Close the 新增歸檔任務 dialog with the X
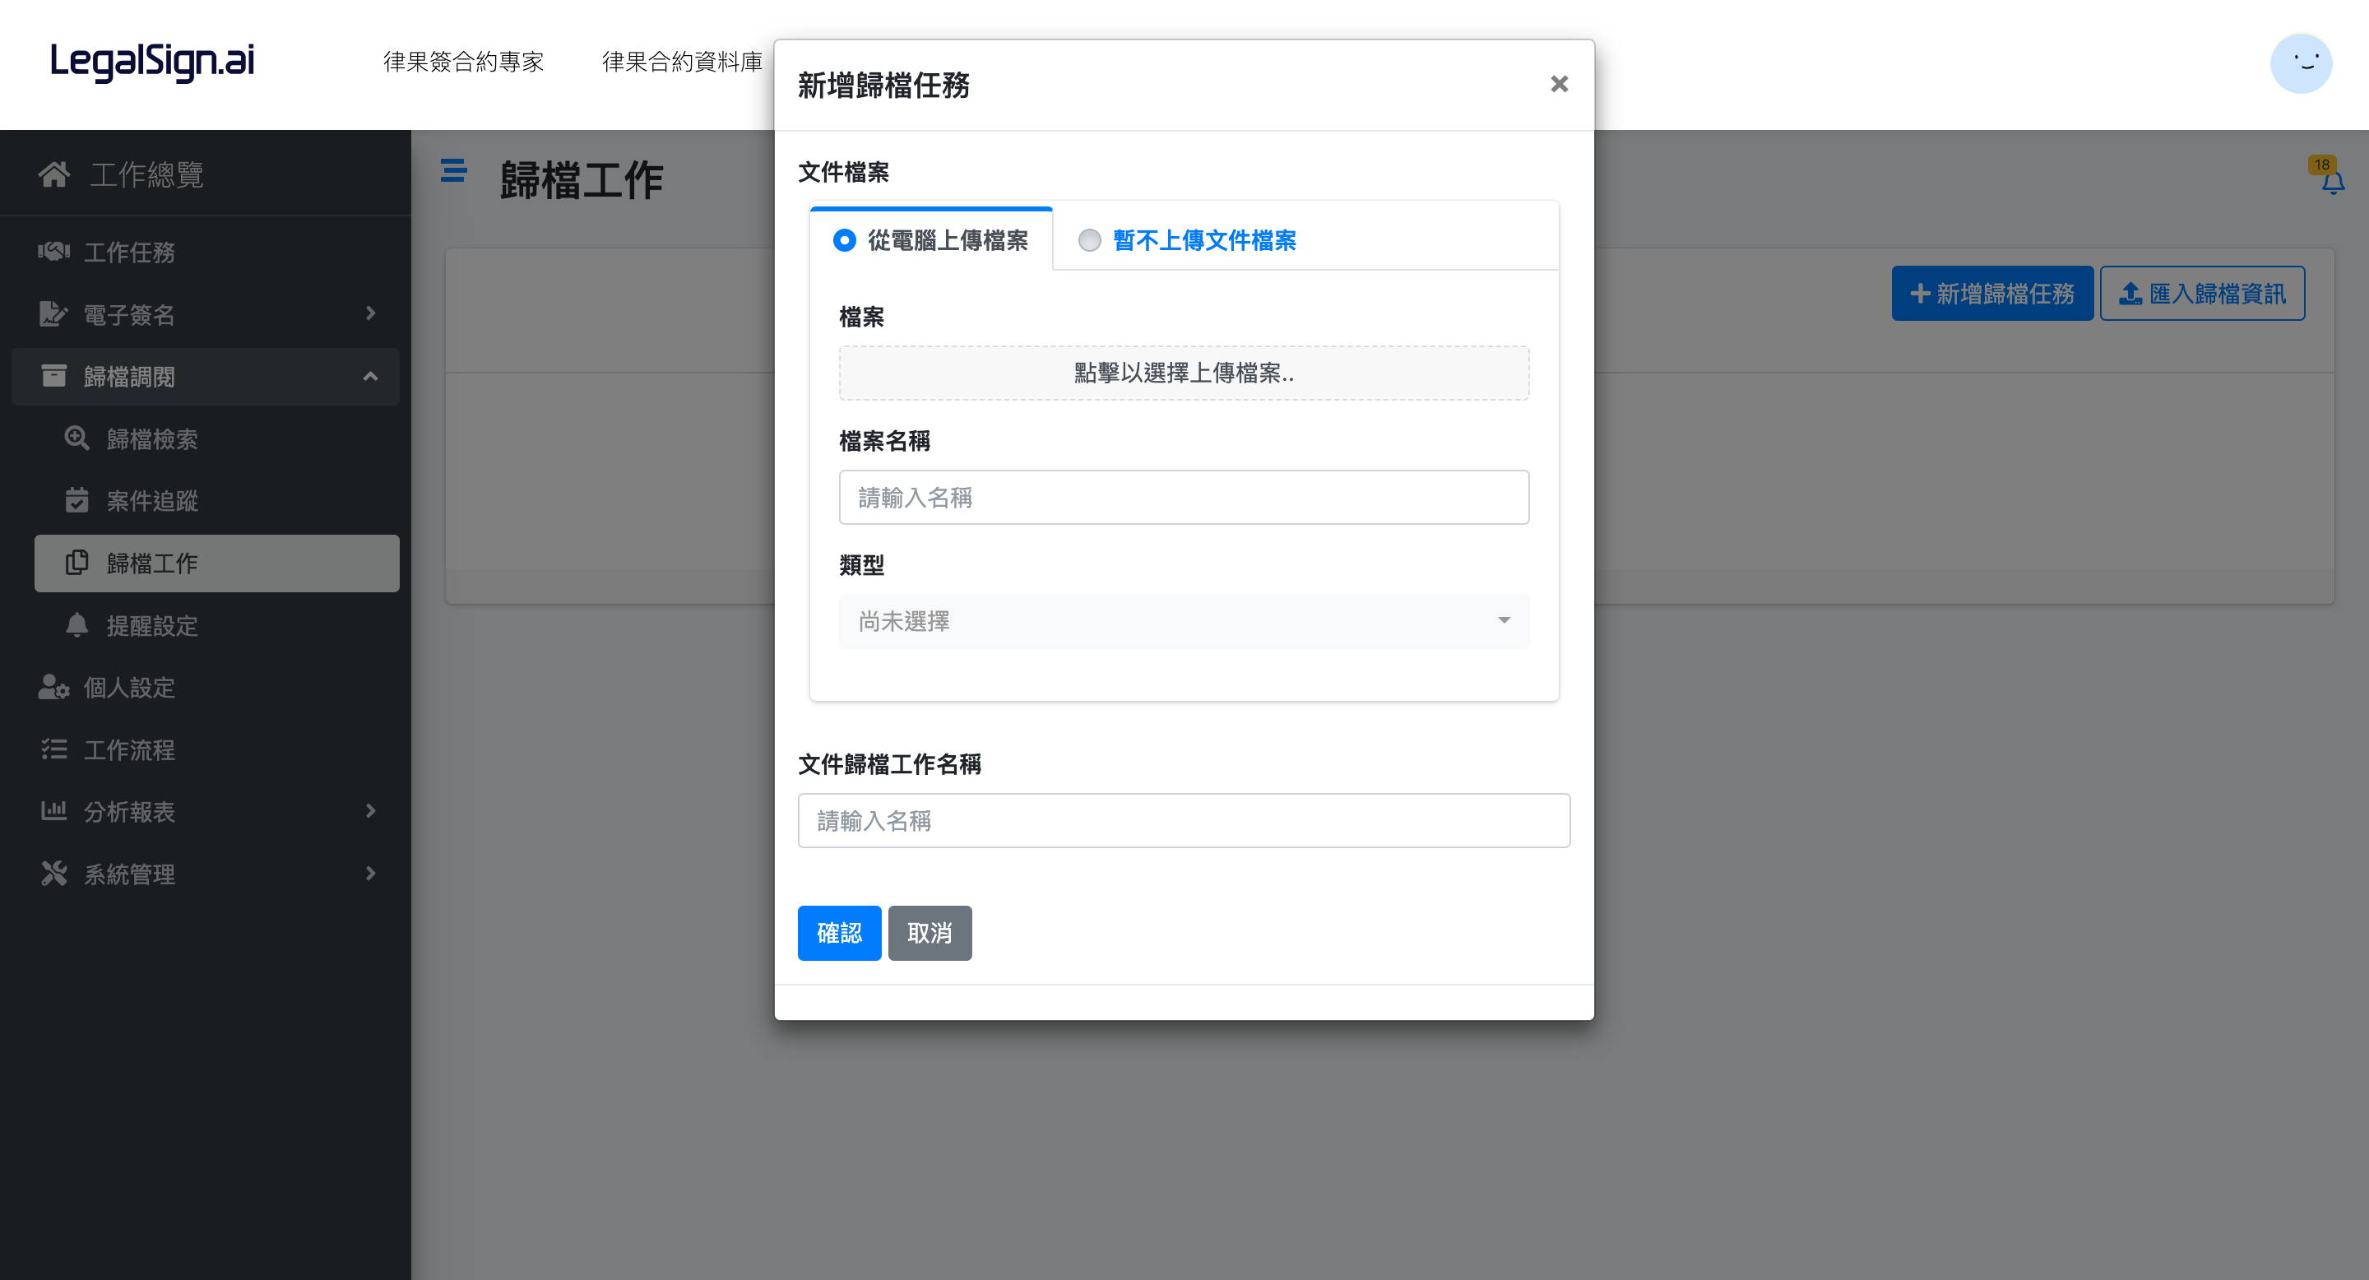 (x=1559, y=84)
